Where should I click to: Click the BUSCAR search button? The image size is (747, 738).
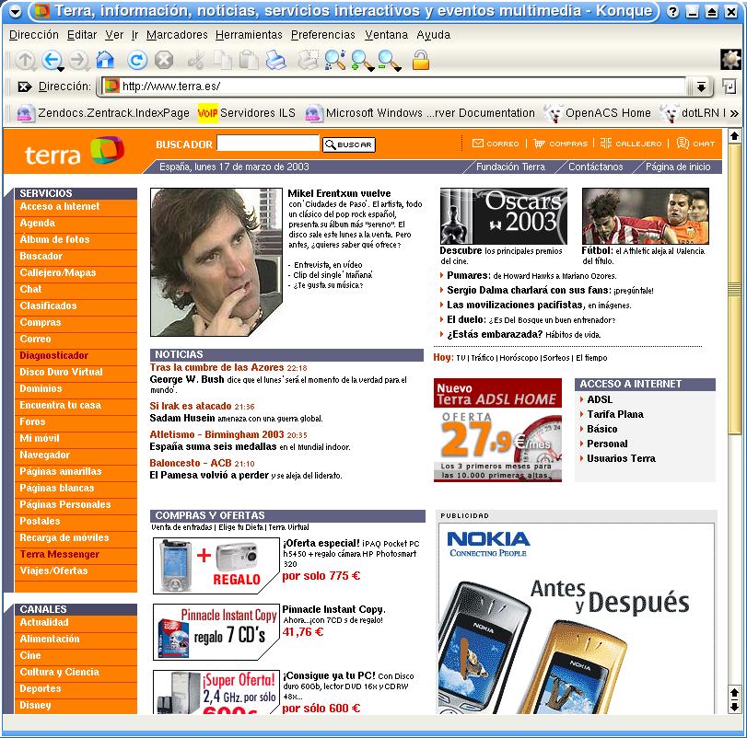pyautogui.click(x=348, y=144)
